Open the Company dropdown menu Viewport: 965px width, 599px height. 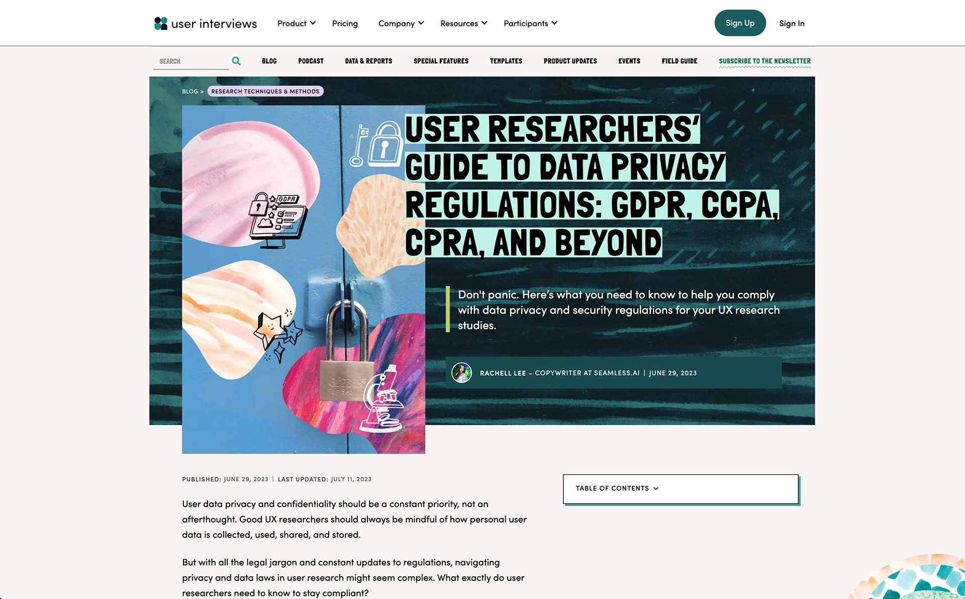pos(401,24)
